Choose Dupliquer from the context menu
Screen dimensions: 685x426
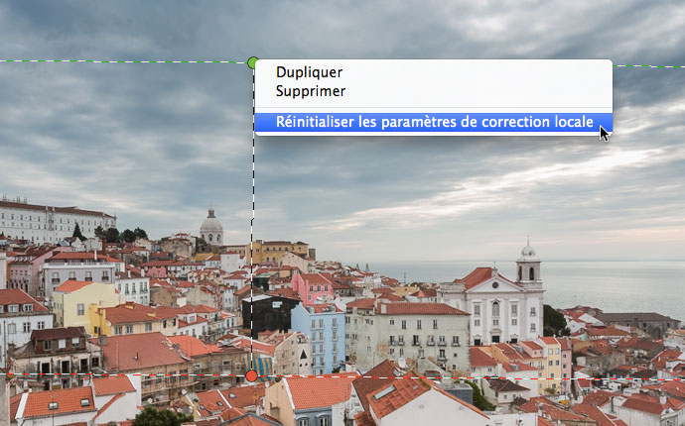point(434,72)
